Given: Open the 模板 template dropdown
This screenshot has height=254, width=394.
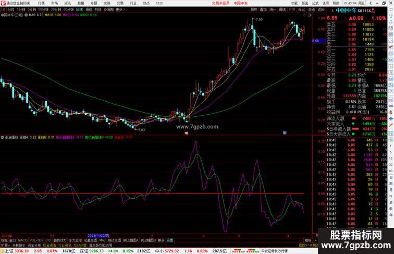Looking at the screenshot, I should [x=308, y=240].
